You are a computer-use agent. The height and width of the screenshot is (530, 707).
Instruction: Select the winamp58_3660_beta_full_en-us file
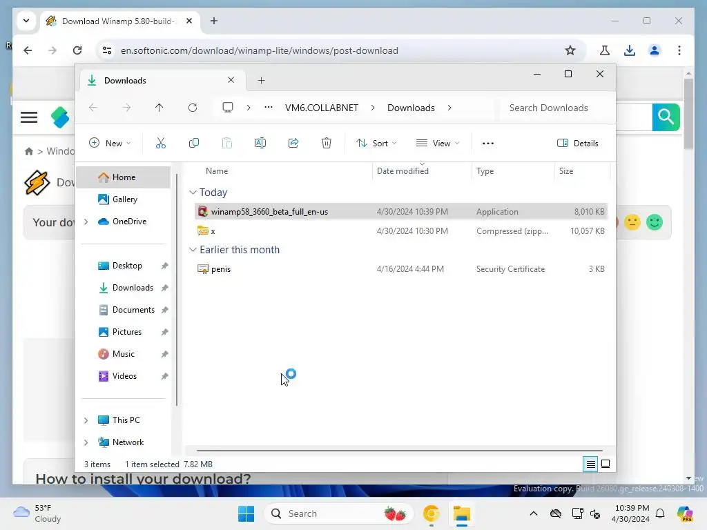(401, 211)
